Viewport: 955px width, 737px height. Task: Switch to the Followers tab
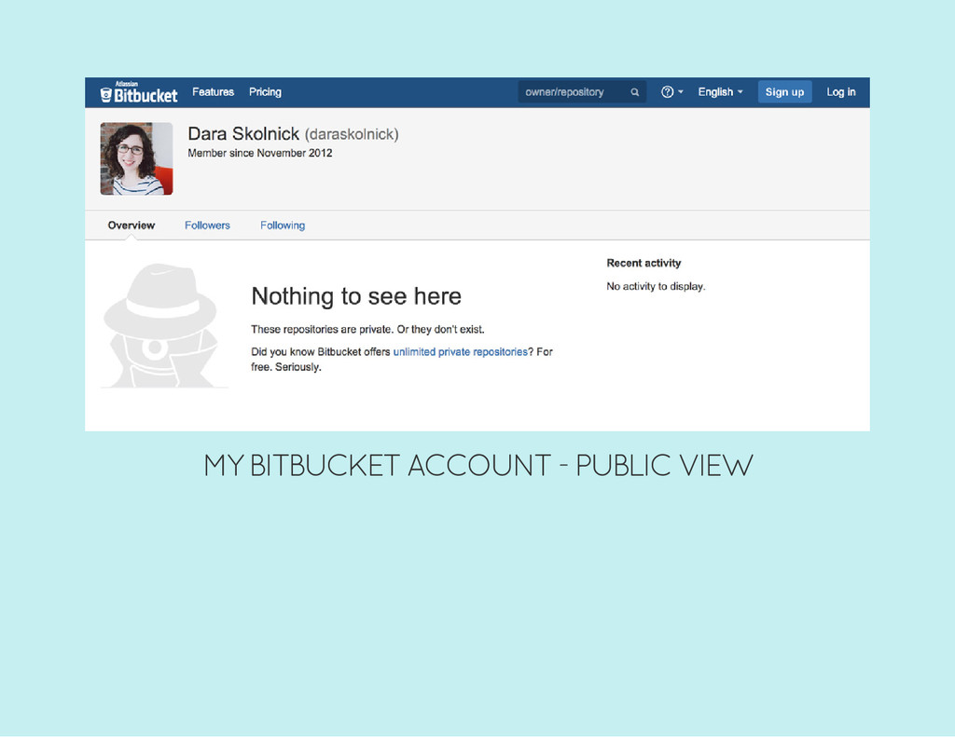pos(208,225)
